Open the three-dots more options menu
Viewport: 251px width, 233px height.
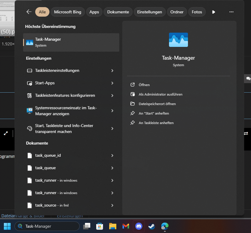231,12
